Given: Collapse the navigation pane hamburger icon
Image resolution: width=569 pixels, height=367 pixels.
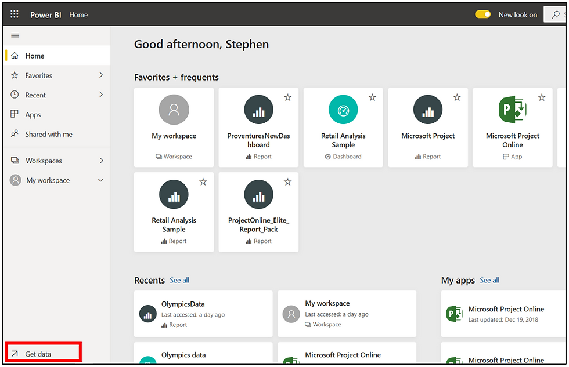Looking at the screenshot, I should (15, 36).
